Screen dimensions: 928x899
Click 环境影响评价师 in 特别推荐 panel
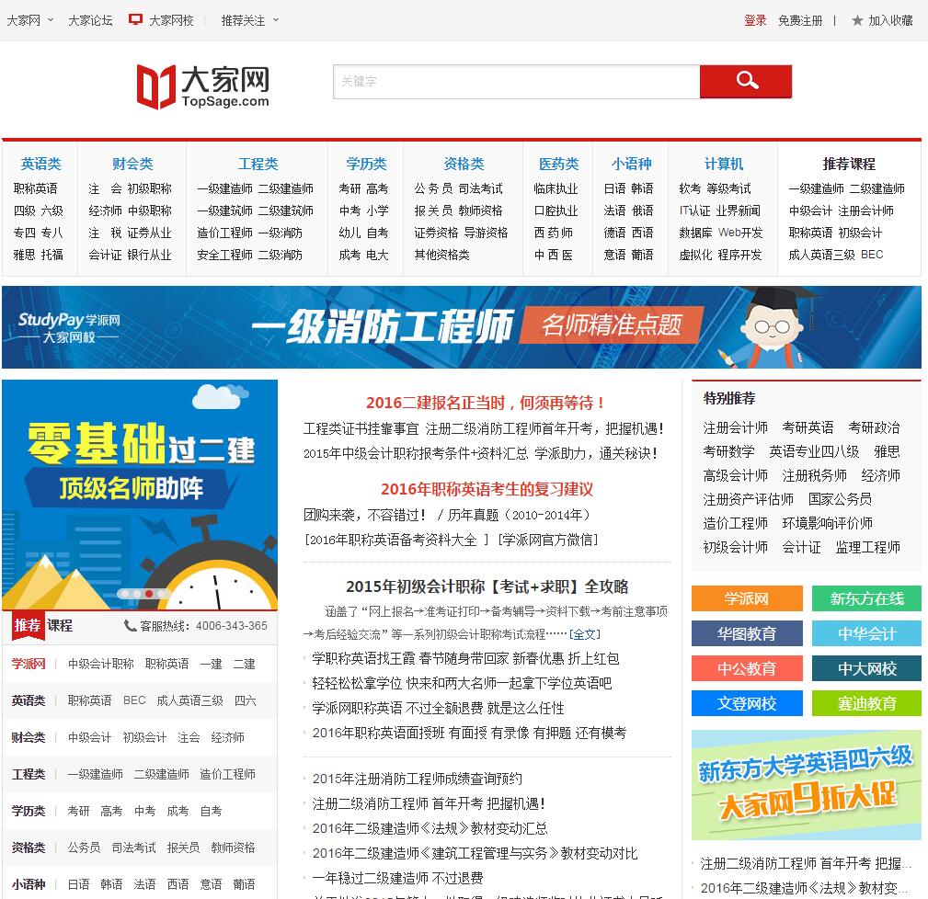[x=828, y=523]
